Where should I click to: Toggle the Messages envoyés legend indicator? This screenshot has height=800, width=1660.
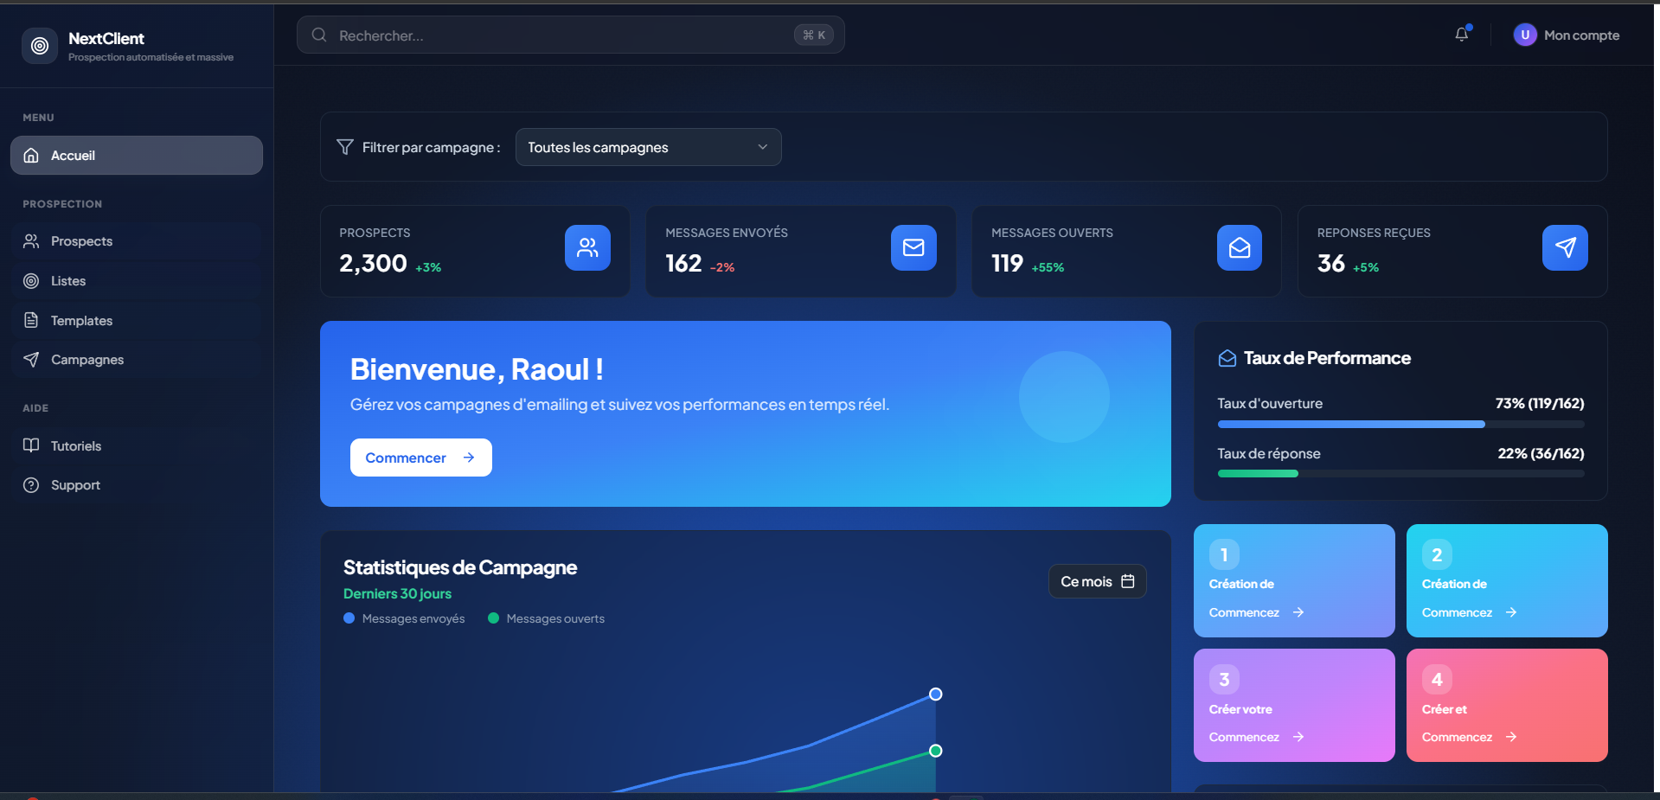tap(349, 618)
